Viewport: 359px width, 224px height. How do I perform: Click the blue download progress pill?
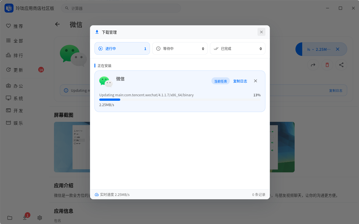(x=321, y=49)
